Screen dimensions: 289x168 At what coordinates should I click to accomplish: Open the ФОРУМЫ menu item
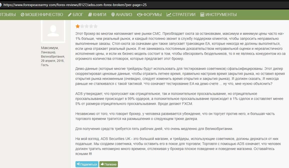149,15
